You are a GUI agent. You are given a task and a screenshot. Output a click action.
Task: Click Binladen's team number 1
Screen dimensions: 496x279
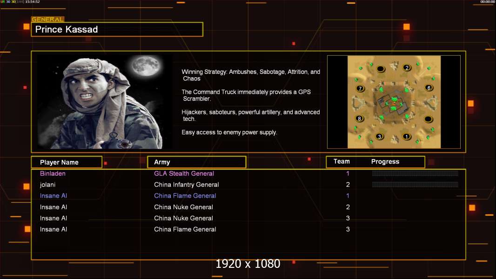pyautogui.click(x=348, y=173)
